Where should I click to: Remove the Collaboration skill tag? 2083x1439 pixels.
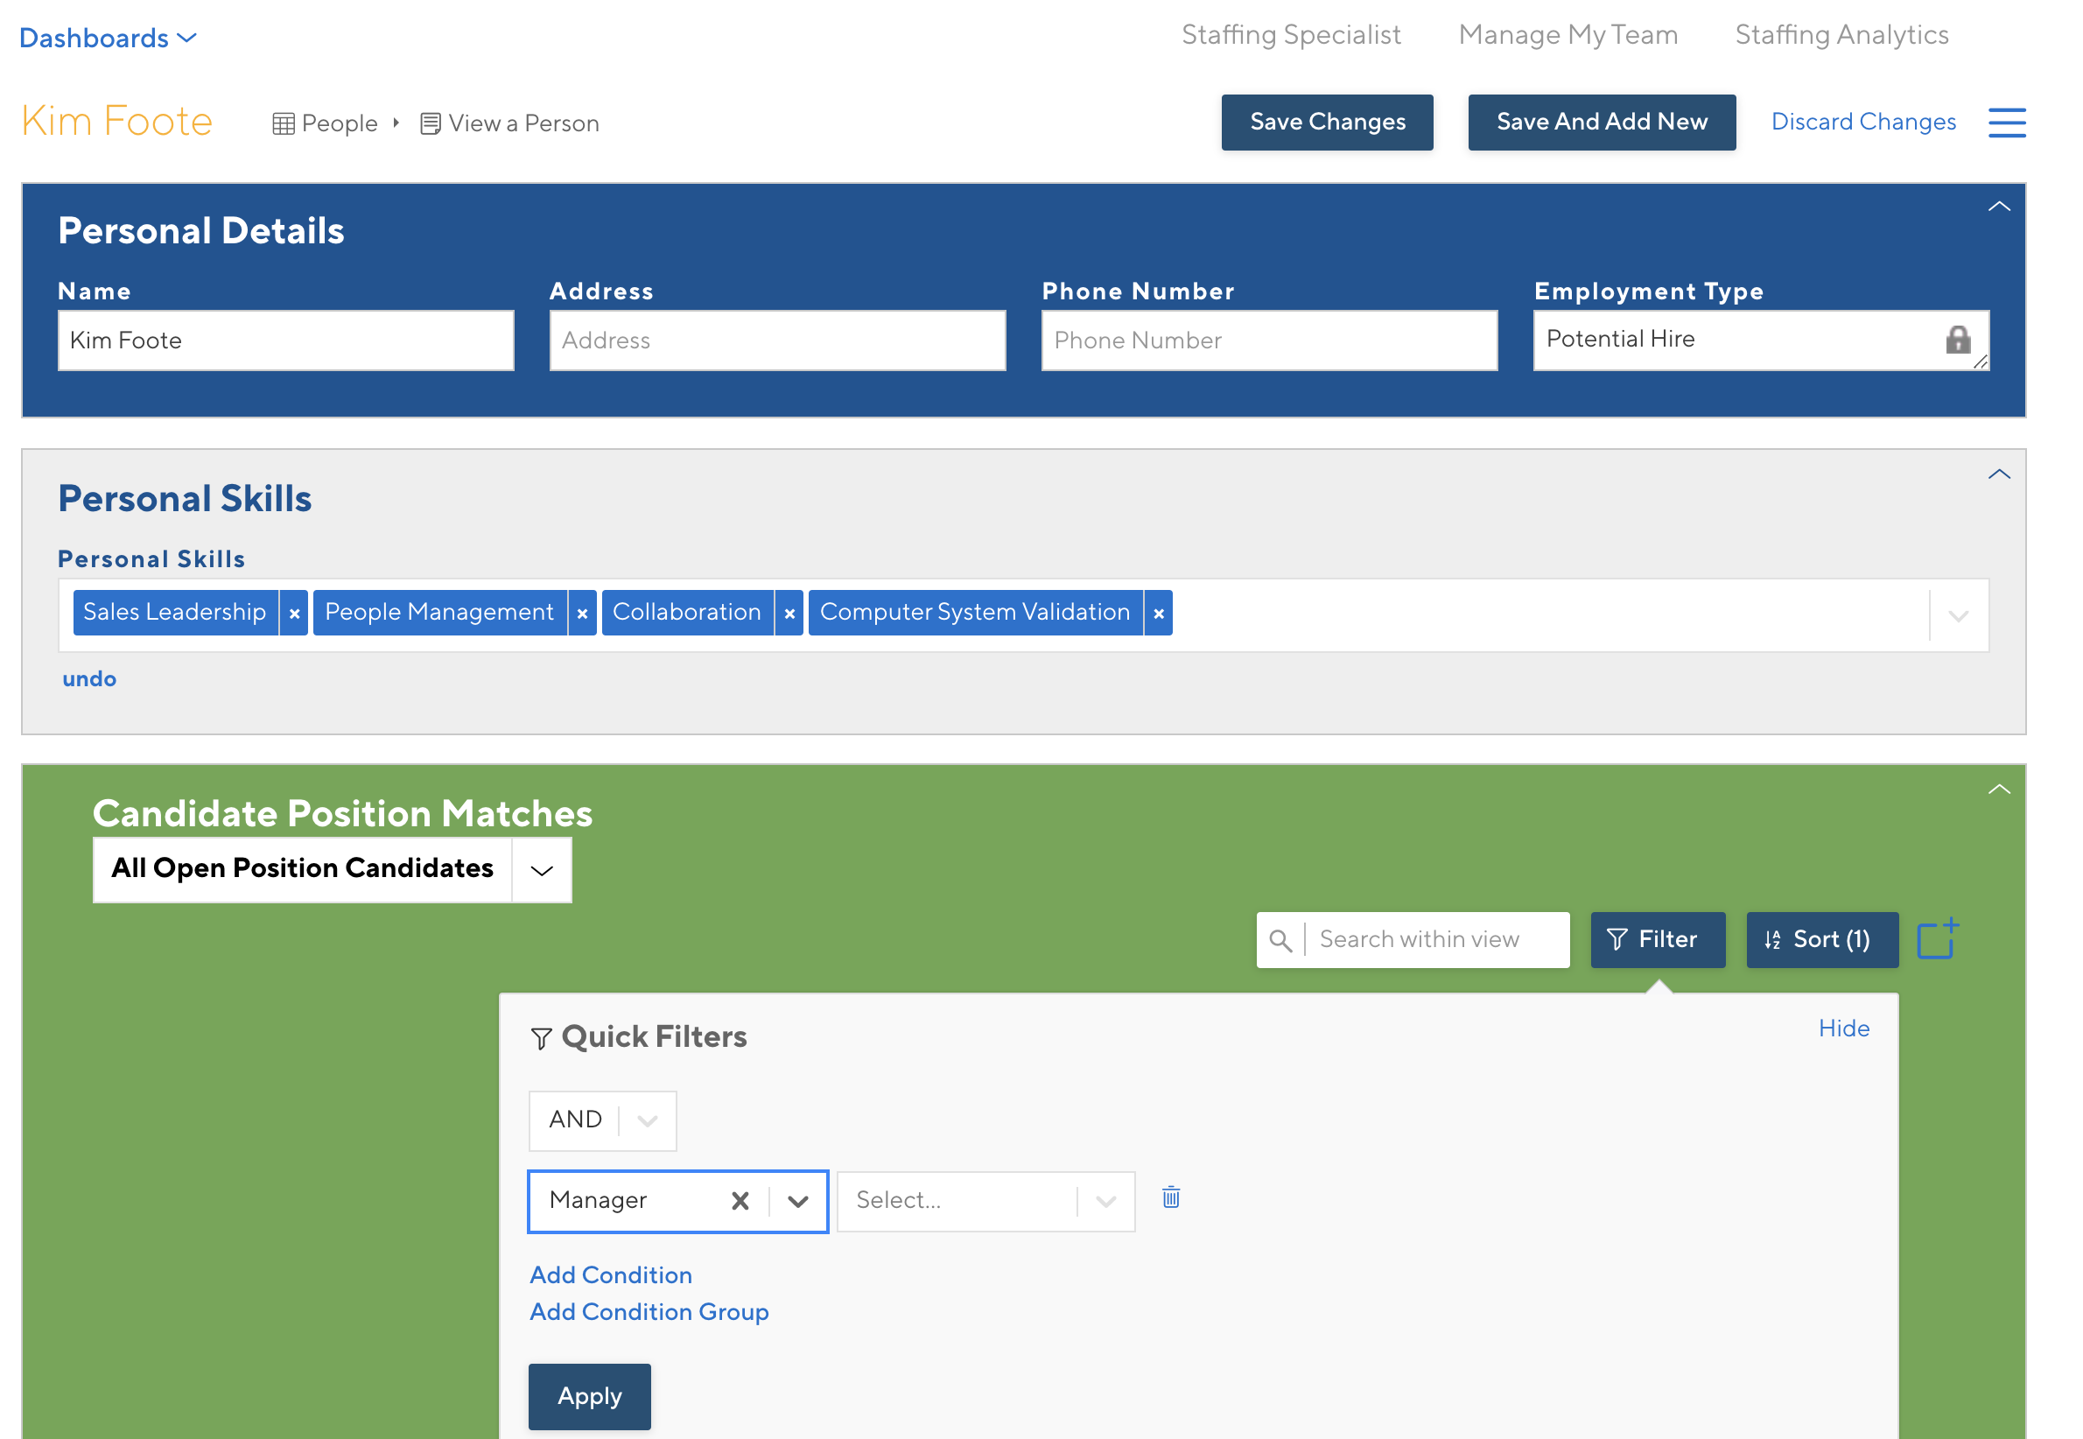coord(789,613)
